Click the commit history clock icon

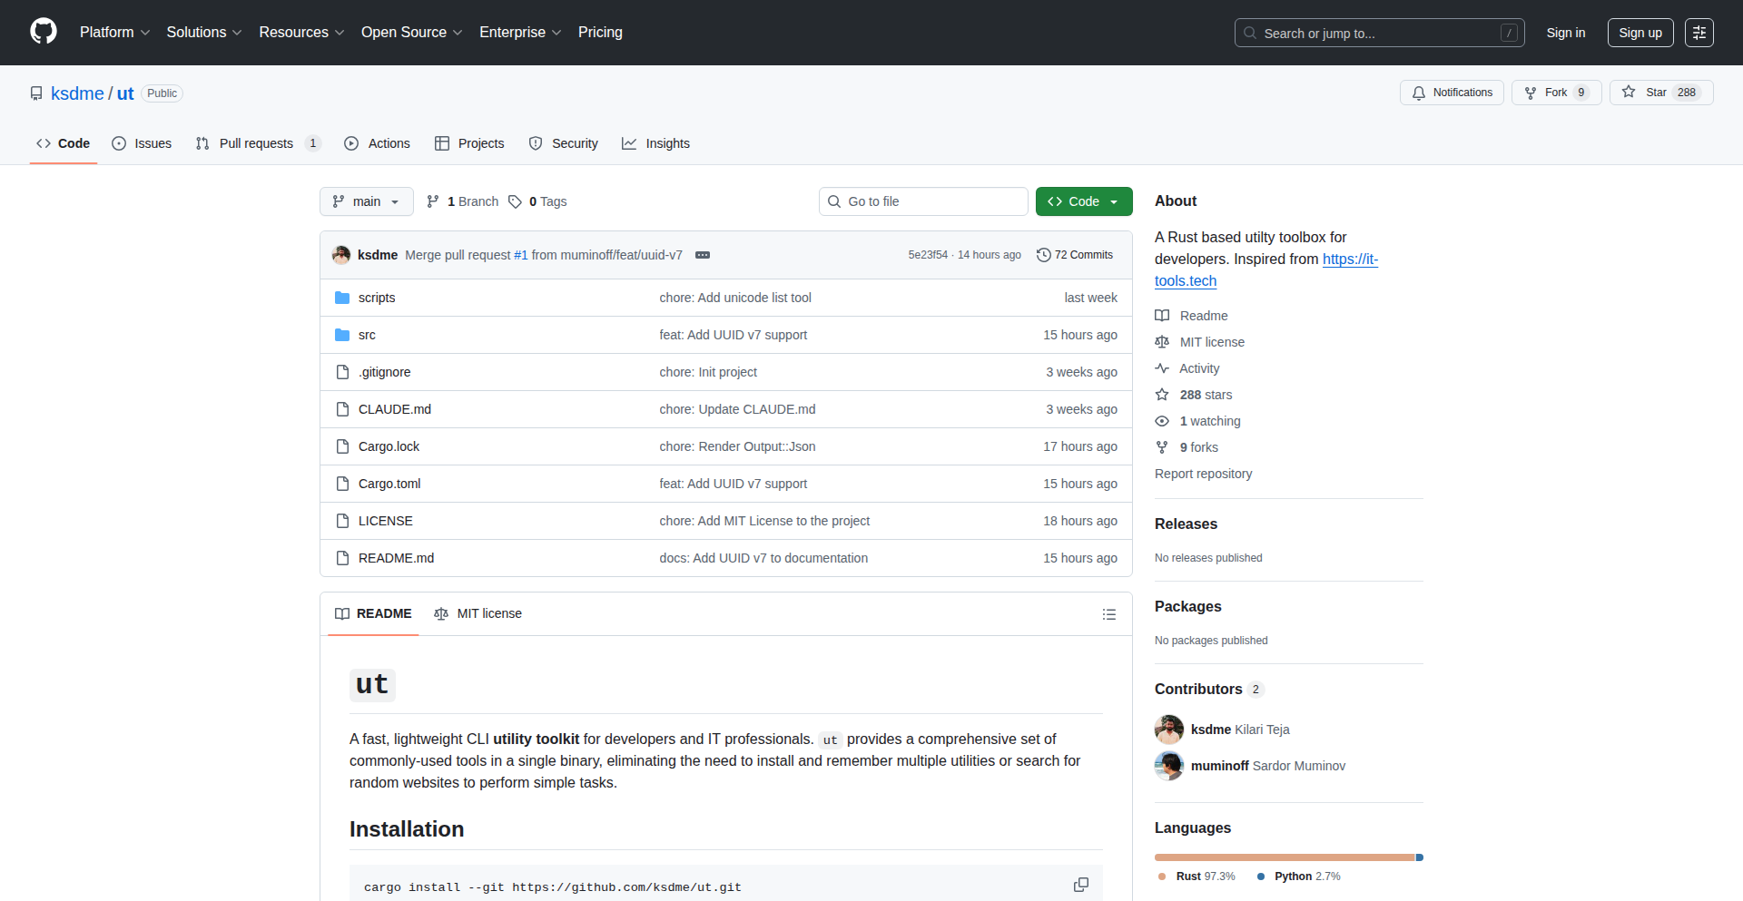(x=1044, y=255)
